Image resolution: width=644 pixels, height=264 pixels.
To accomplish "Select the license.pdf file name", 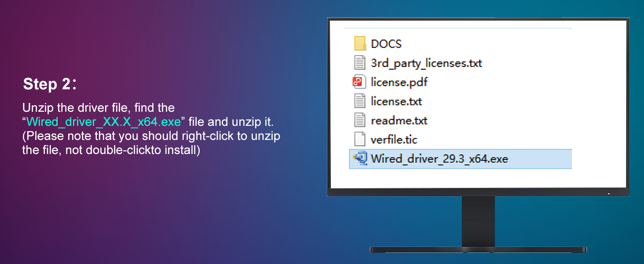I will pyautogui.click(x=399, y=82).
